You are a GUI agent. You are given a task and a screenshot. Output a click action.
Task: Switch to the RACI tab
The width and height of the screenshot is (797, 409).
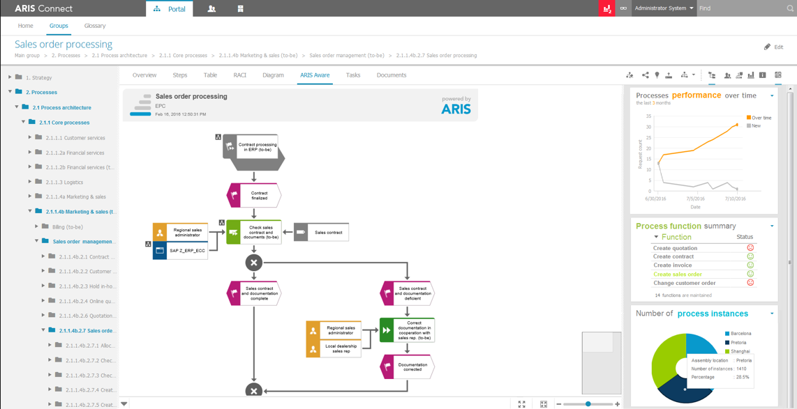(x=240, y=75)
